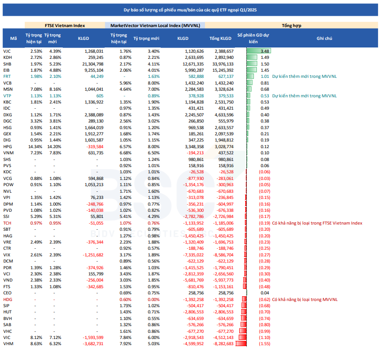The image size is (379, 348).
Task: Select the value '2,892,940' in the KDH row
Action: [224, 57]
